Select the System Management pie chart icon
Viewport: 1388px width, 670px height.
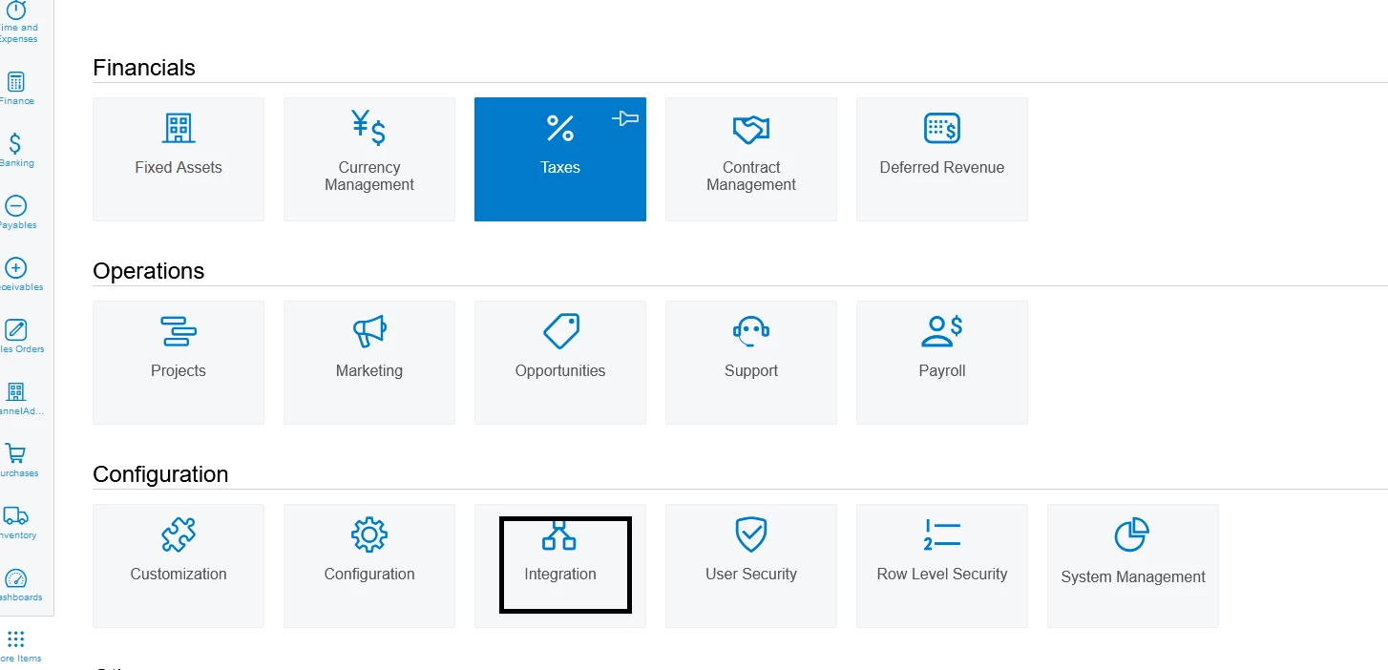pyautogui.click(x=1132, y=534)
